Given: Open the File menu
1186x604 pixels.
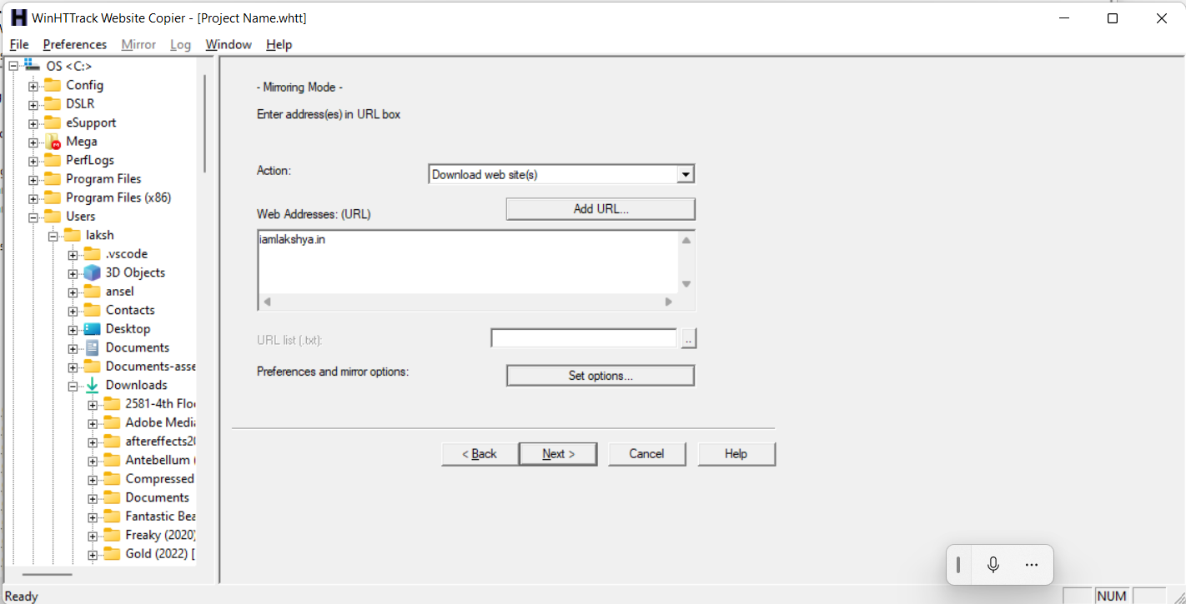Looking at the screenshot, I should point(19,44).
